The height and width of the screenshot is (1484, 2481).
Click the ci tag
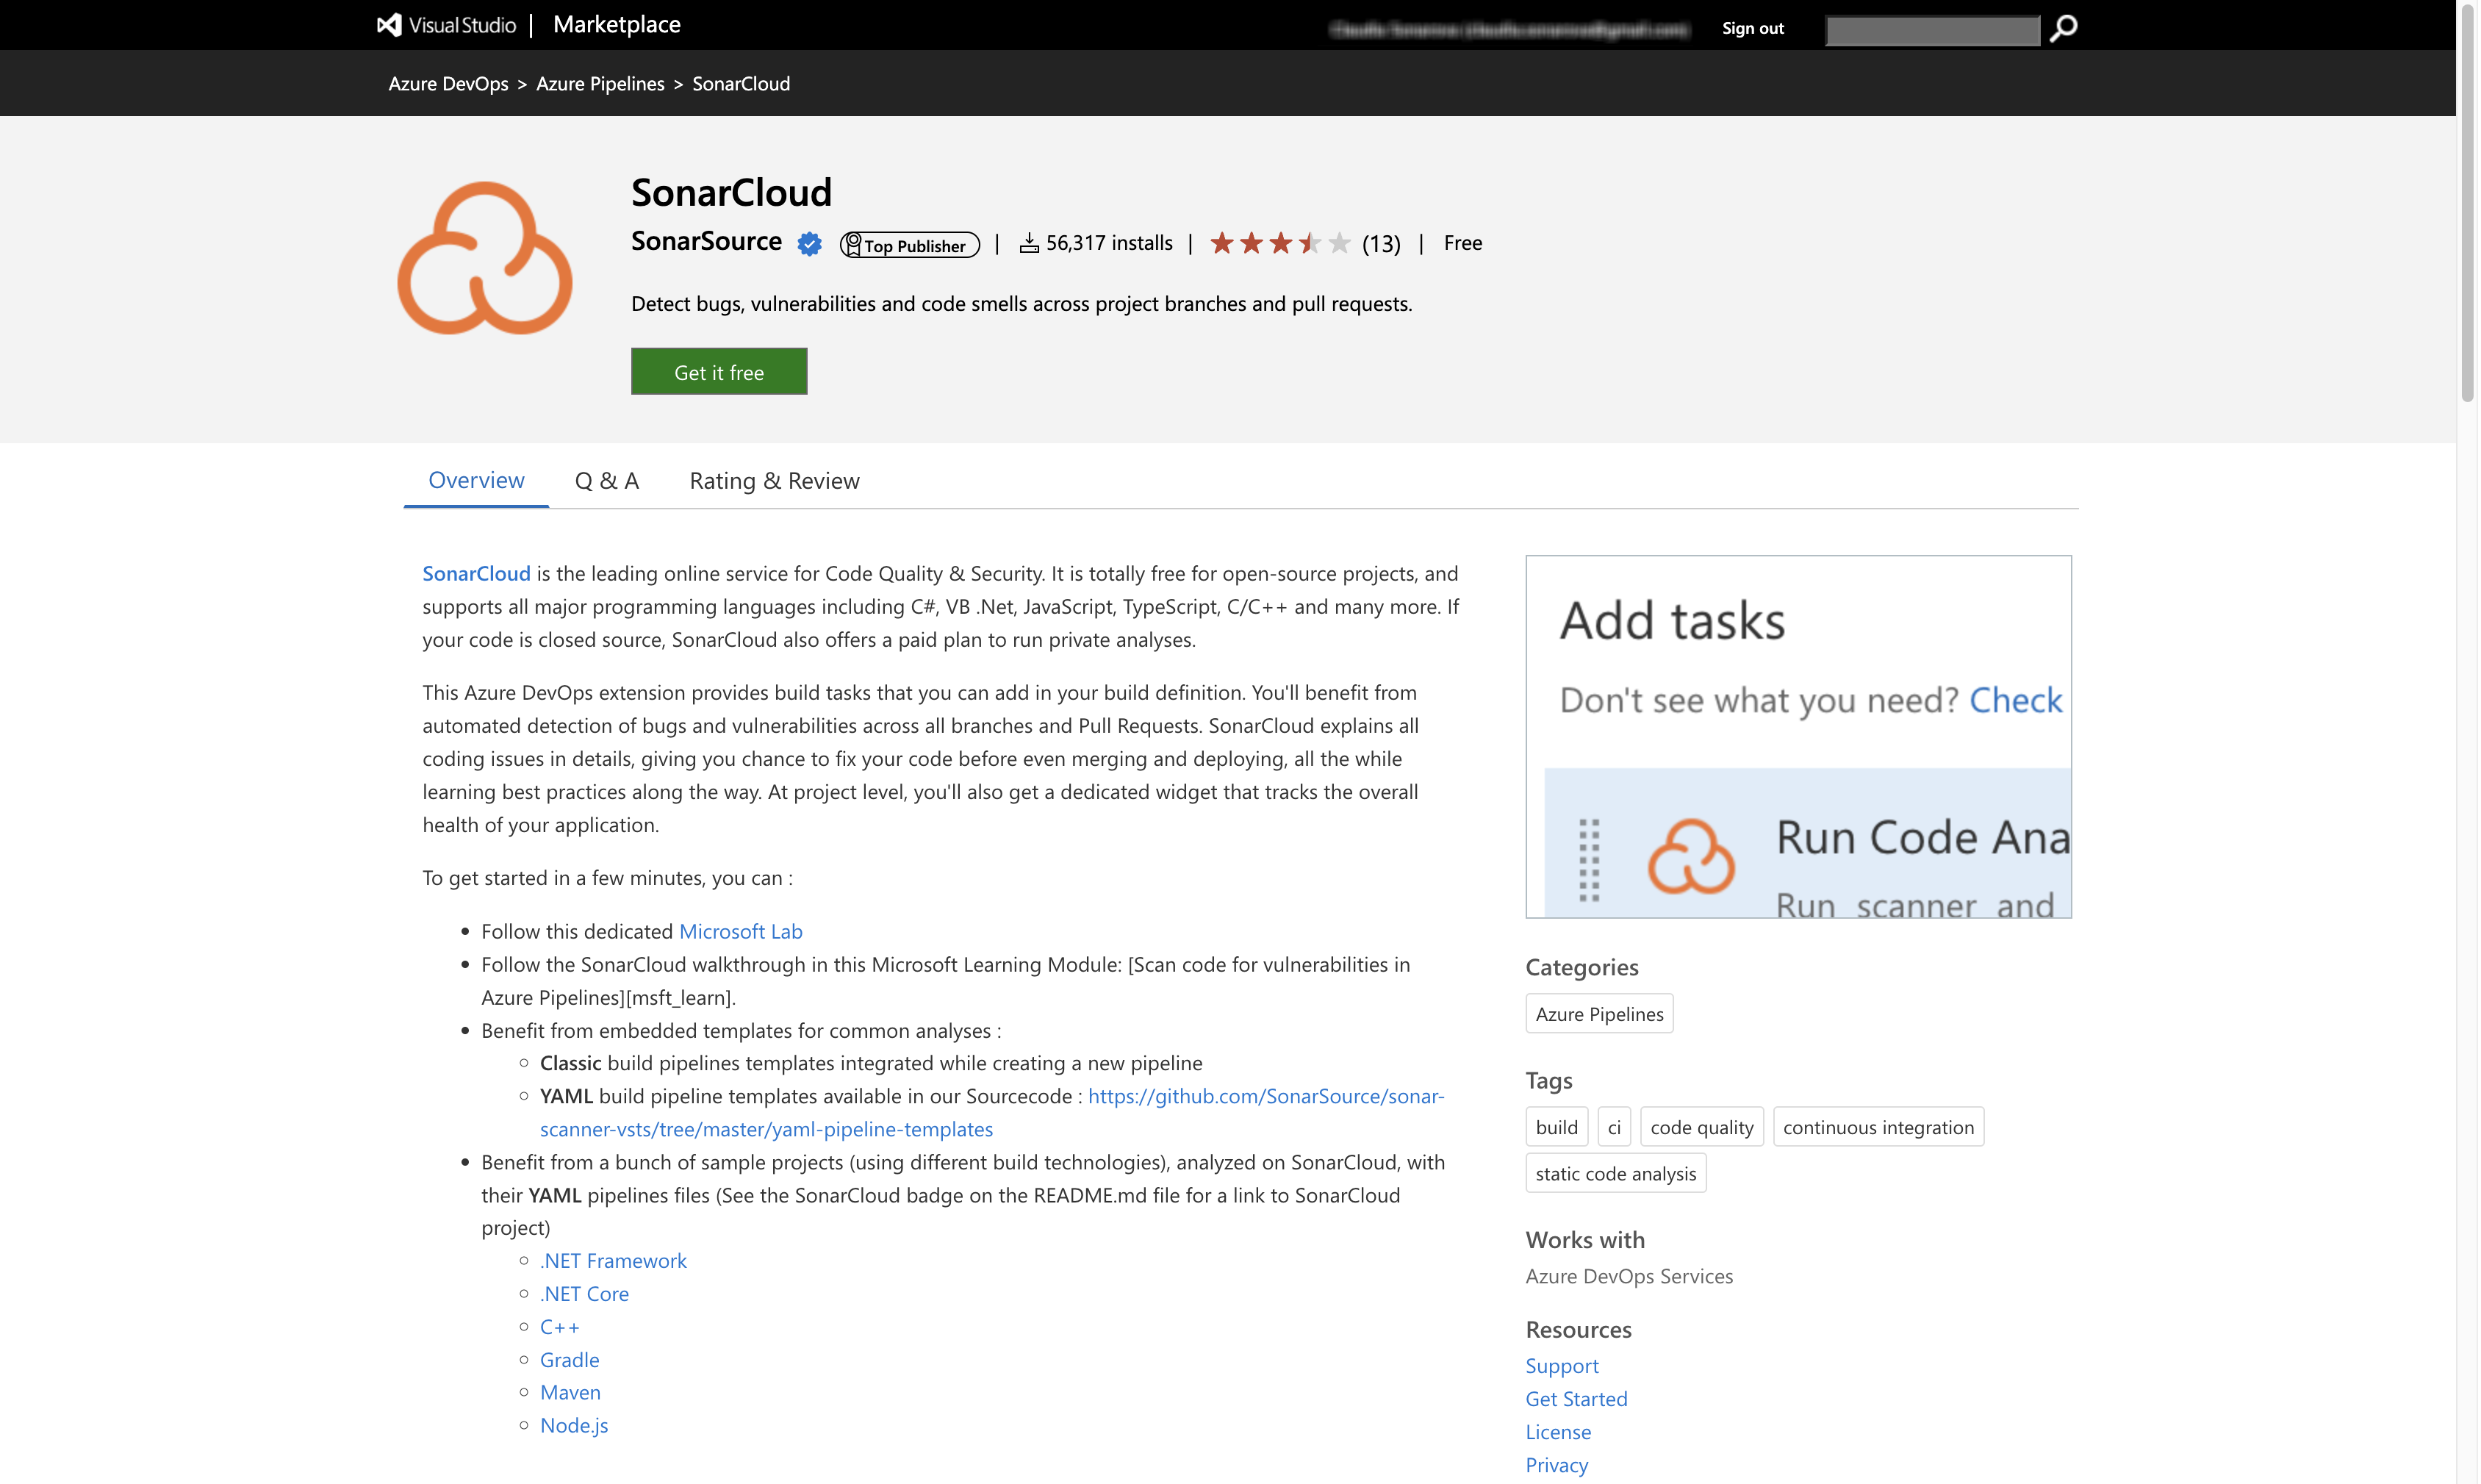coord(1615,1127)
